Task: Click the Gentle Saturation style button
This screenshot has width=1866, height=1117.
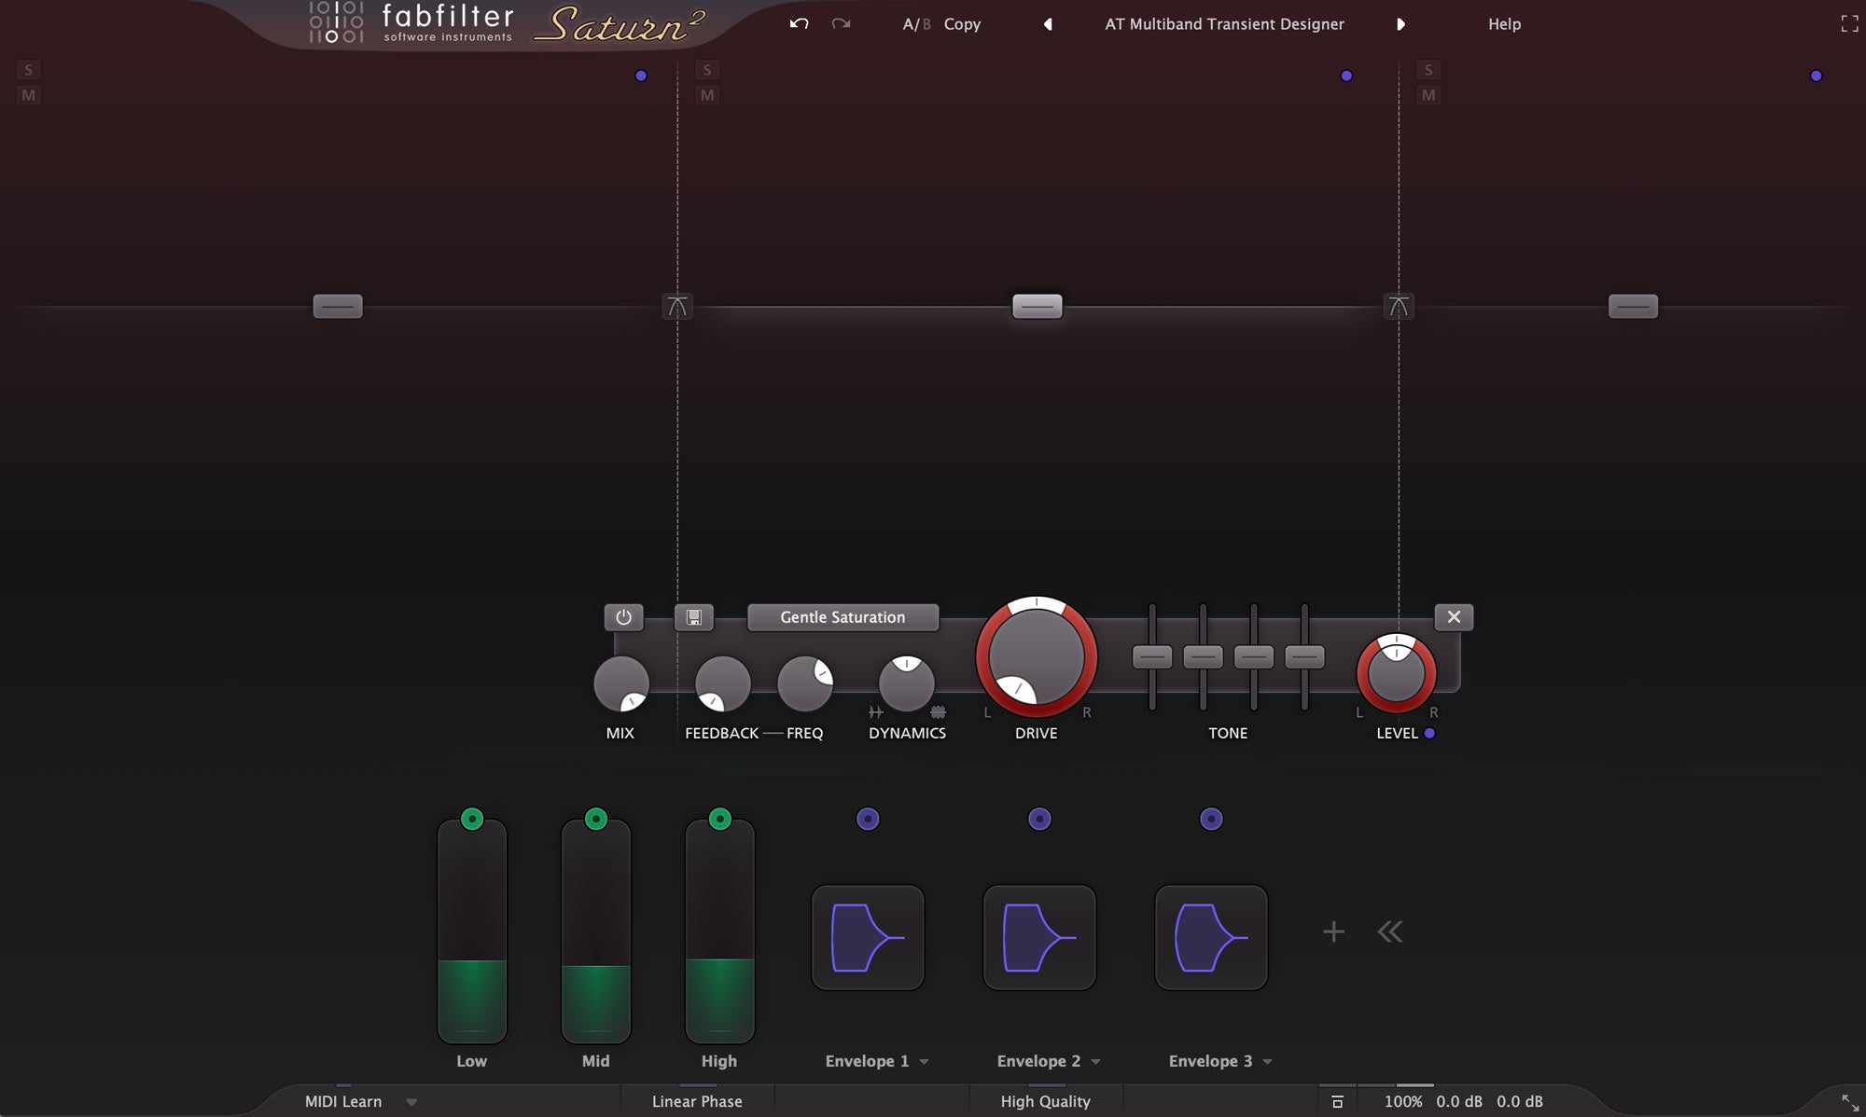Action: pos(842,617)
